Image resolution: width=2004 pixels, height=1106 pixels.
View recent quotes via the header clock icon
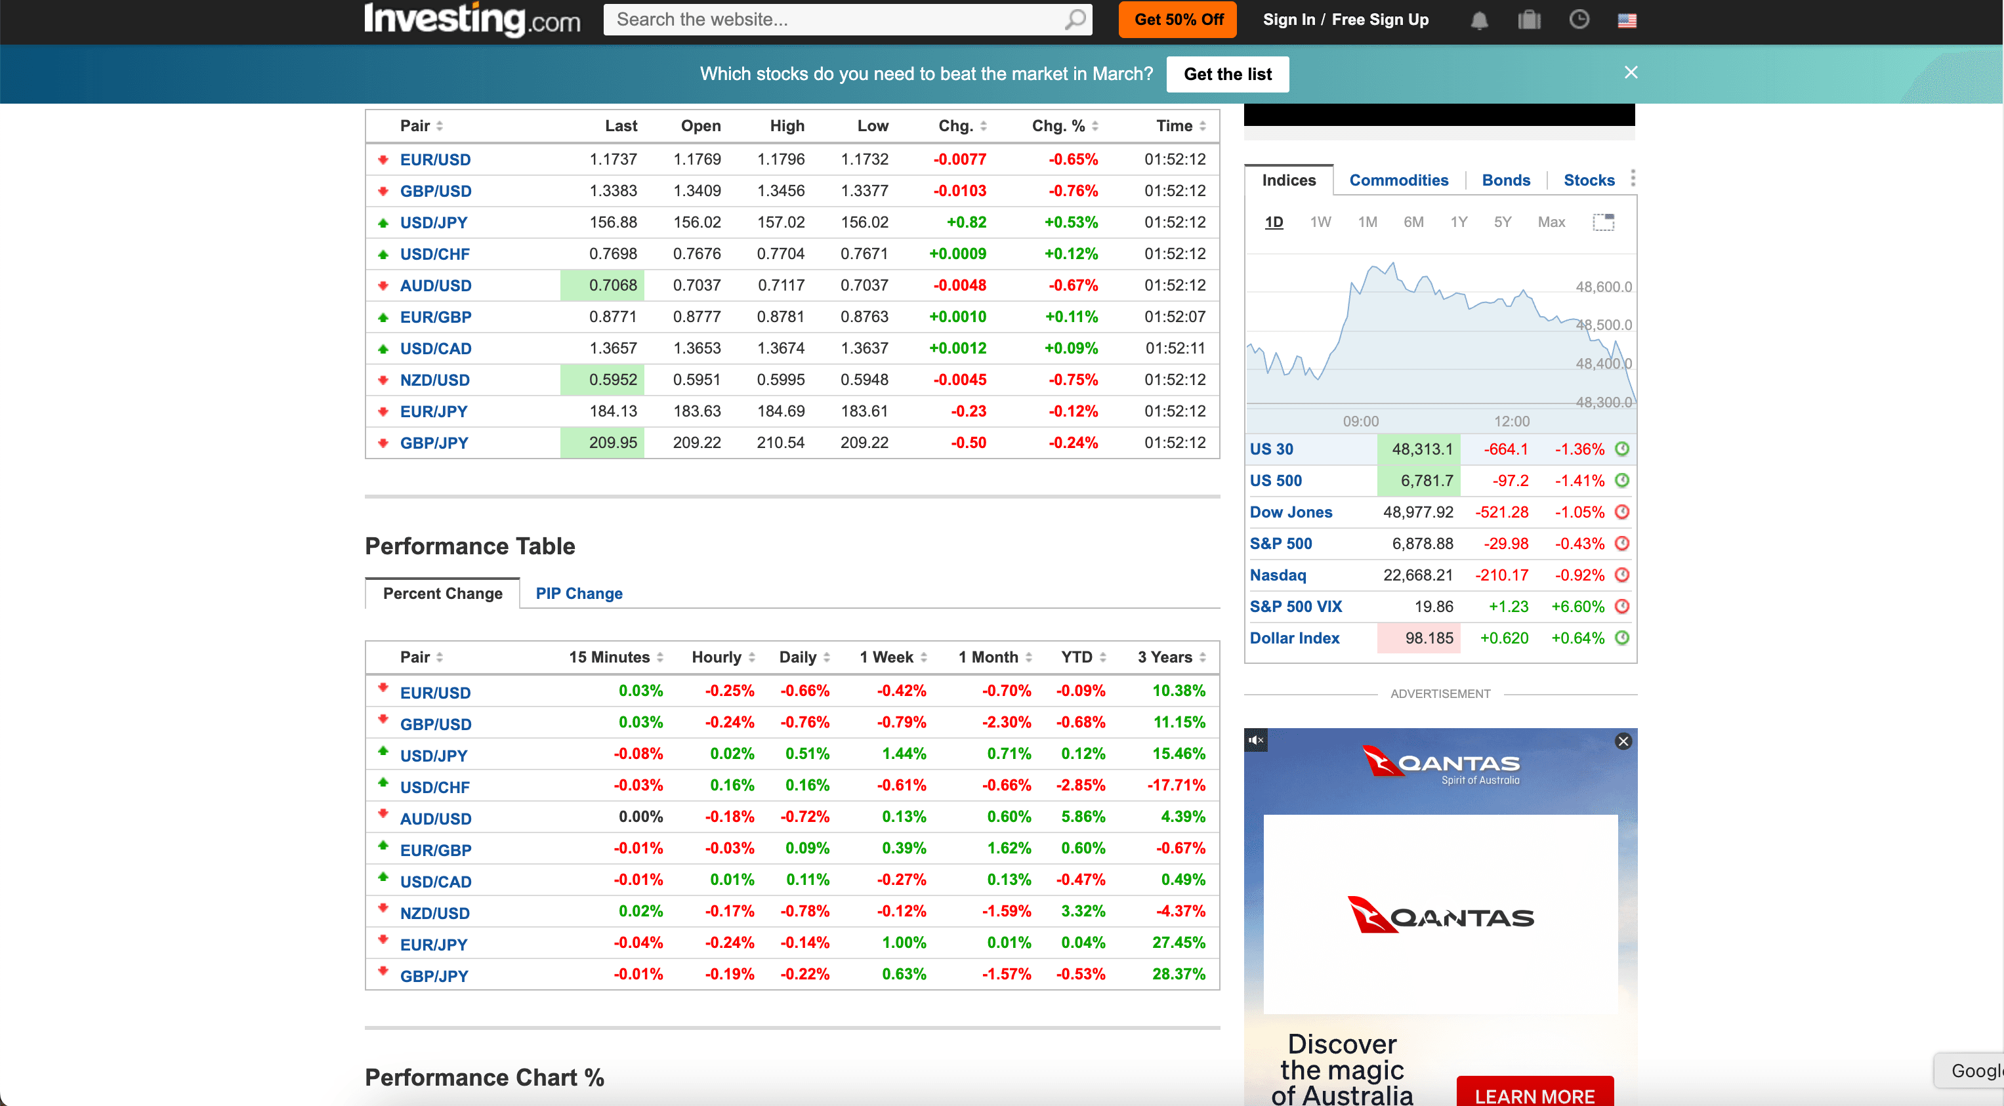point(1578,20)
